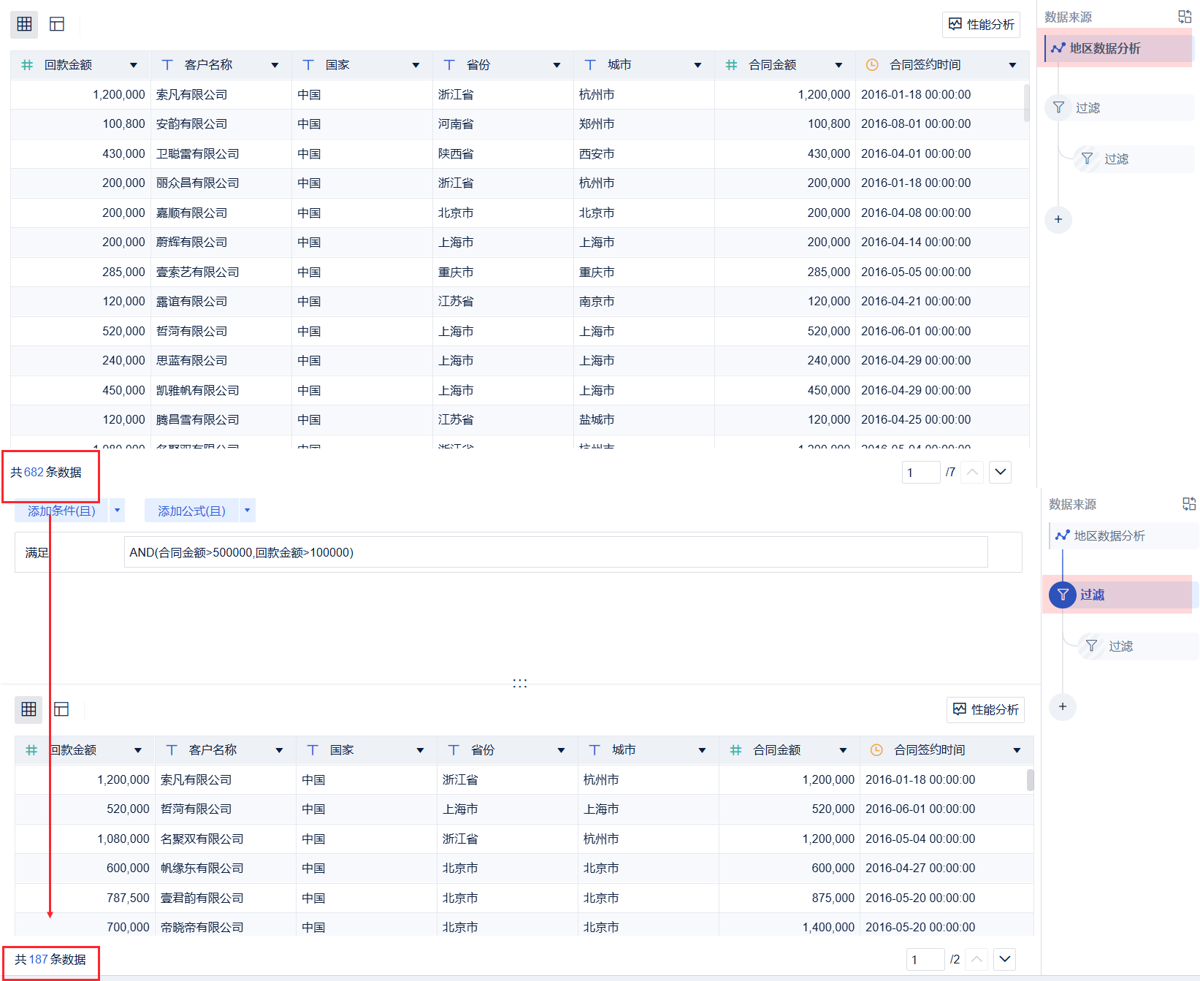
Task: Open 省份 column dropdown in lower table
Action: pos(561,750)
